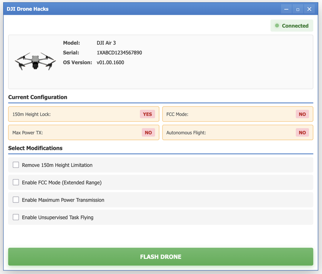Click the DJI Drone Hacks title text
Screen dimensions: 322x274
tap(28, 9)
